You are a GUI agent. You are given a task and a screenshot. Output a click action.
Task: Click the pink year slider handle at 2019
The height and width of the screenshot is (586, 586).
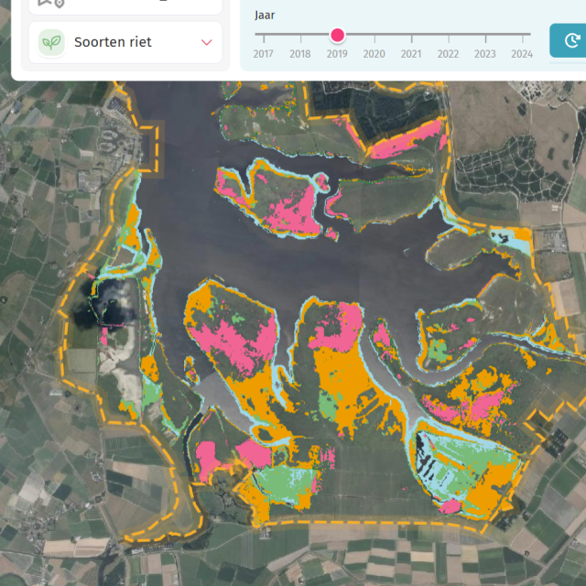coord(338,35)
